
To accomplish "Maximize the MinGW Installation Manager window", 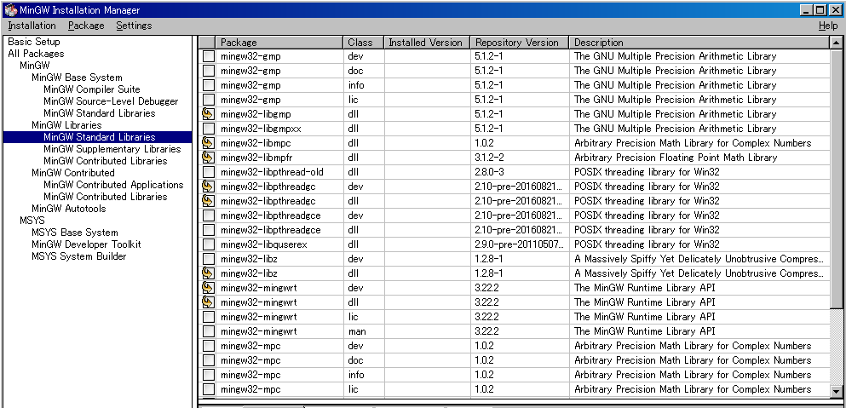I will [820, 9].
